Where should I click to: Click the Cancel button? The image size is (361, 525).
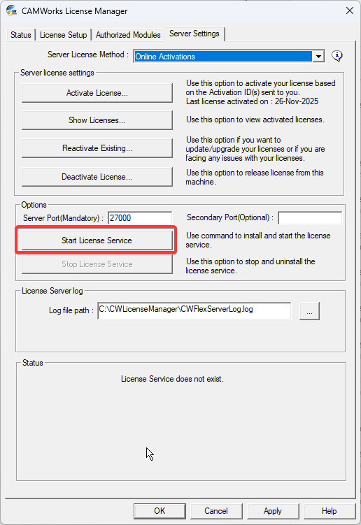[x=216, y=510]
